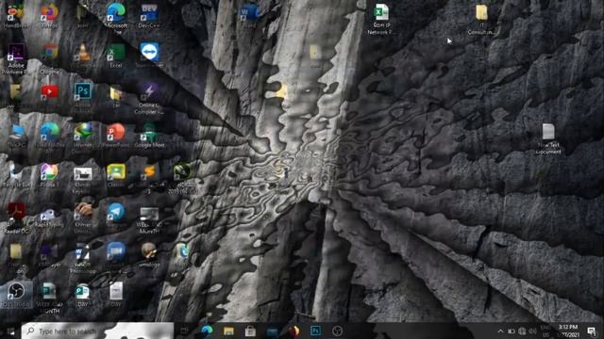Switch to Photoshop on the taskbar
The height and width of the screenshot is (339, 604).
[315, 331]
